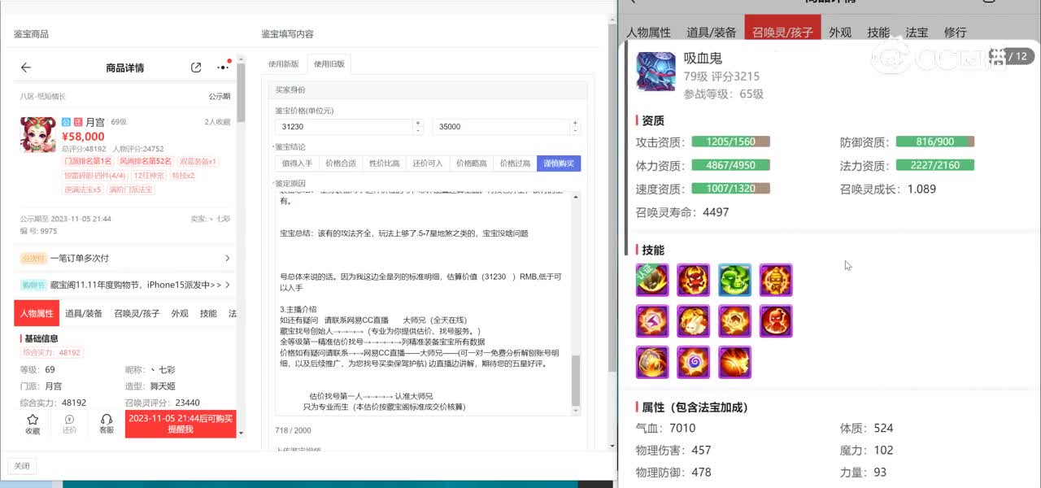The image size is (1041, 488).
Task: Click inside 鉴定原因 text area
Action: 423,303
